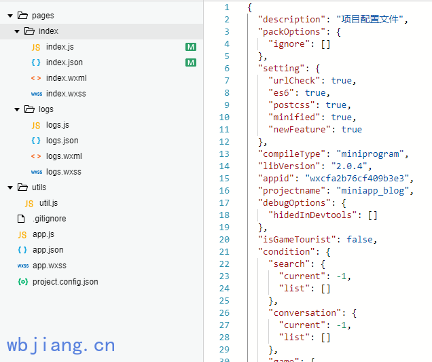Screen dimensions: 432x362
Task: Open app.js from the root folder
Action: [43, 234]
